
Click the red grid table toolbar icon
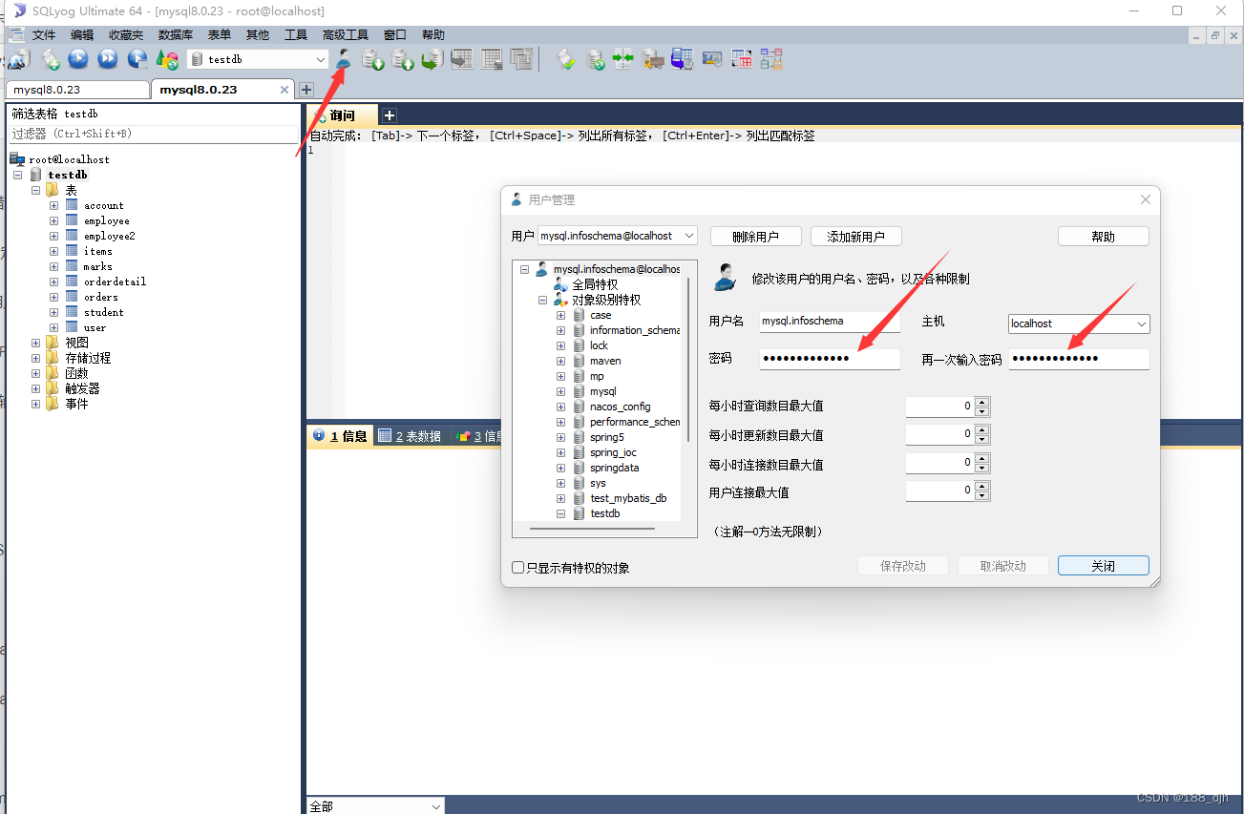point(742,59)
